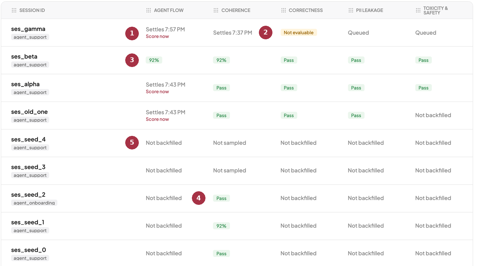Open the ses_gamma session
The height and width of the screenshot is (266, 483).
click(x=28, y=29)
